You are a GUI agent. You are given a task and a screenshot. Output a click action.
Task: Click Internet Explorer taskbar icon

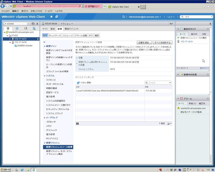[x=33, y=170]
